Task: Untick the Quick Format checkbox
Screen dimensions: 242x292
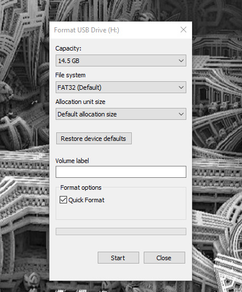Action: click(63, 200)
